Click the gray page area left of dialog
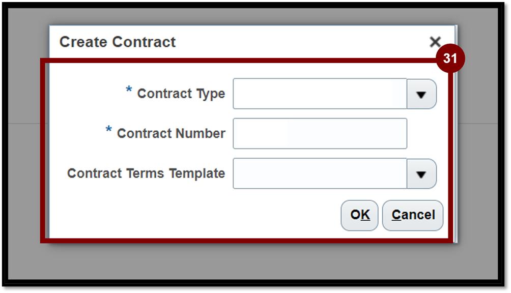Viewport: 511px width, 293px height. 25,153
